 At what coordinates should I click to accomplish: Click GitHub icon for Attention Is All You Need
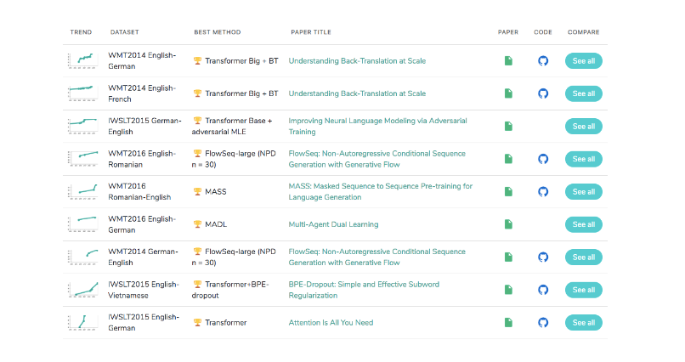coord(543,323)
